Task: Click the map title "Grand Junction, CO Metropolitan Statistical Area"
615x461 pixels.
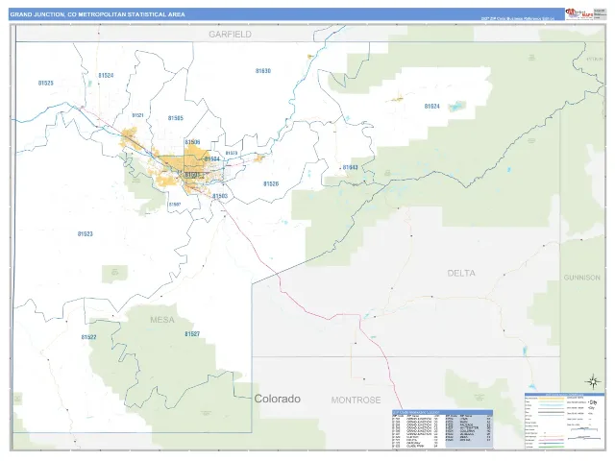Action: coord(97,14)
